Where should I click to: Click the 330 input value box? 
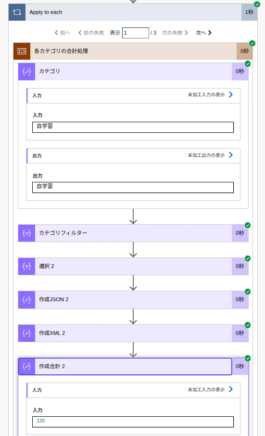click(133, 422)
